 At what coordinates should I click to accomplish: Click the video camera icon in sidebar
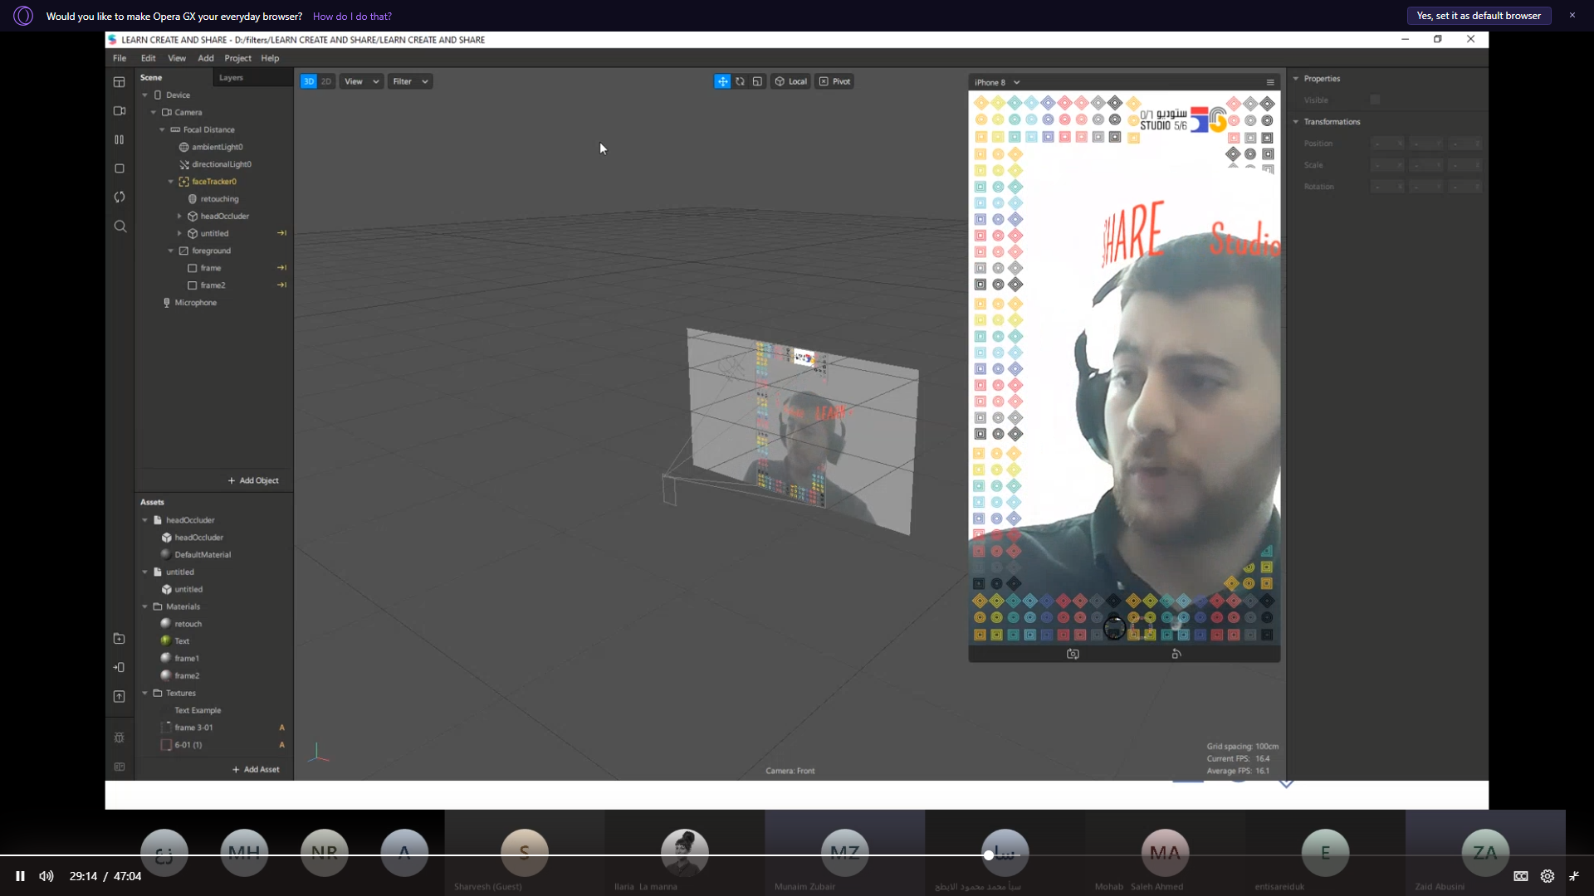tap(120, 111)
